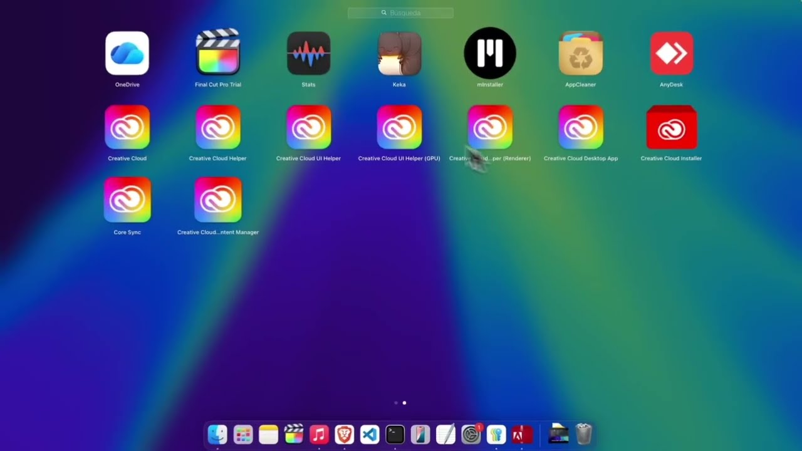The width and height of the screenshot is (802, 451).
Task: Launch Brave browser from the Dock
Action: pos(344,434)
